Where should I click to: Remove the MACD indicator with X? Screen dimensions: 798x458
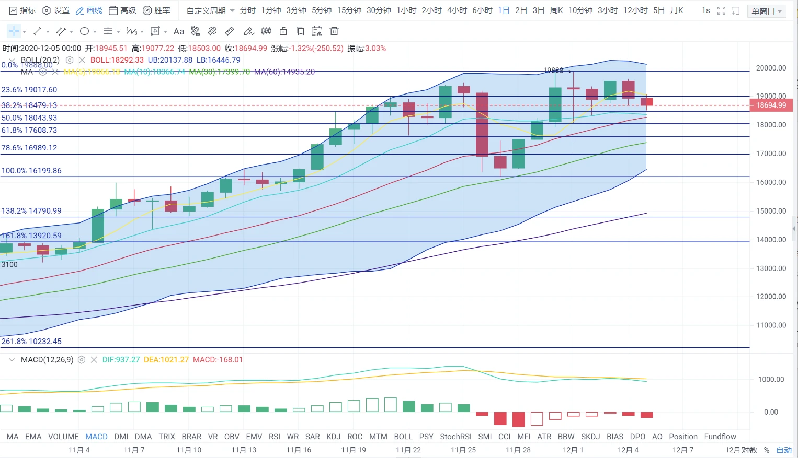coord(94,360)
